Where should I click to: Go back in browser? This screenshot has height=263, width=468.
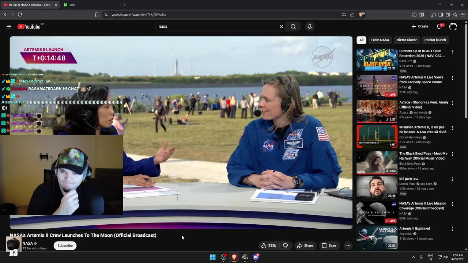coord(5,15)
